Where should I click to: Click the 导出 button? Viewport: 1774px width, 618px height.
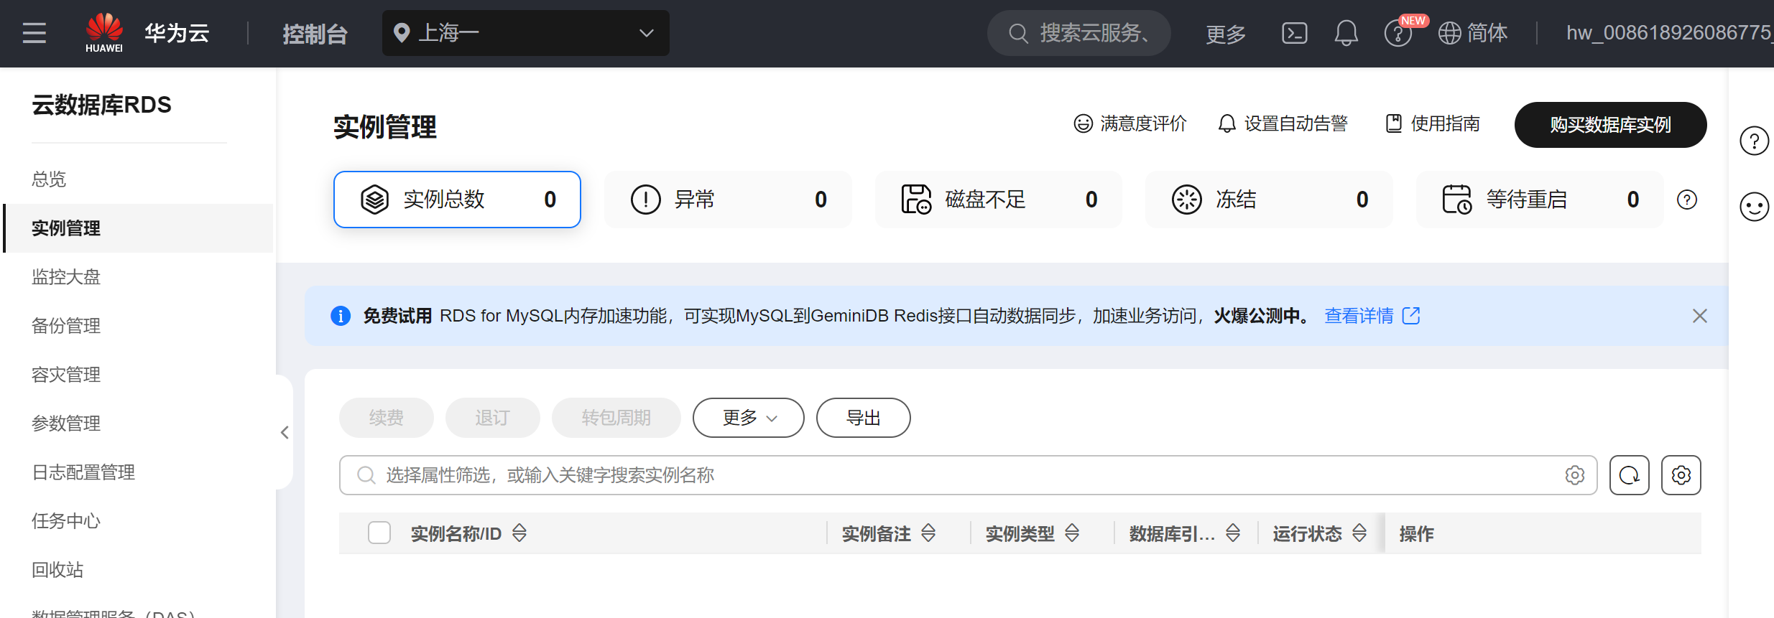[863, 418]
